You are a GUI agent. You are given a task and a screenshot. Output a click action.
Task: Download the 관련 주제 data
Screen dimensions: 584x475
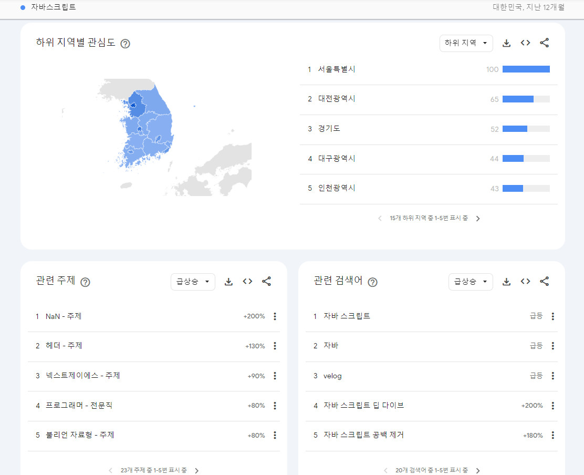pos(228,282)
